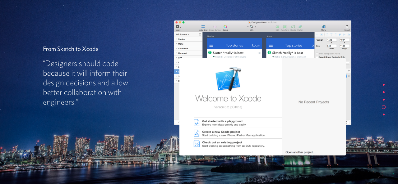Click the From Sketch to Xcode heading

(x=71, y=49)
